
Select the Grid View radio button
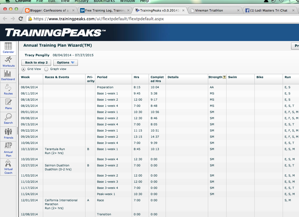click(x=23, y=69)
